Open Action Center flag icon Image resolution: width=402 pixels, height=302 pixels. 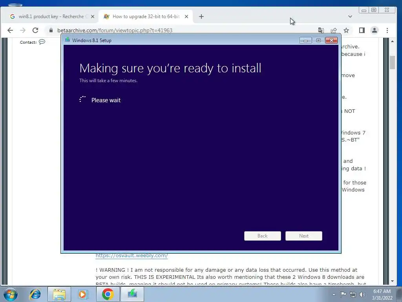point(343,295)
